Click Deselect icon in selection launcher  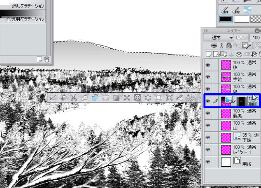(53, 98)
